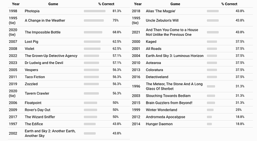The width and height of the screenshot is (257, 141).
Task: Click the Winter Wonderland 25% value
Action: [x=238, y=110]
